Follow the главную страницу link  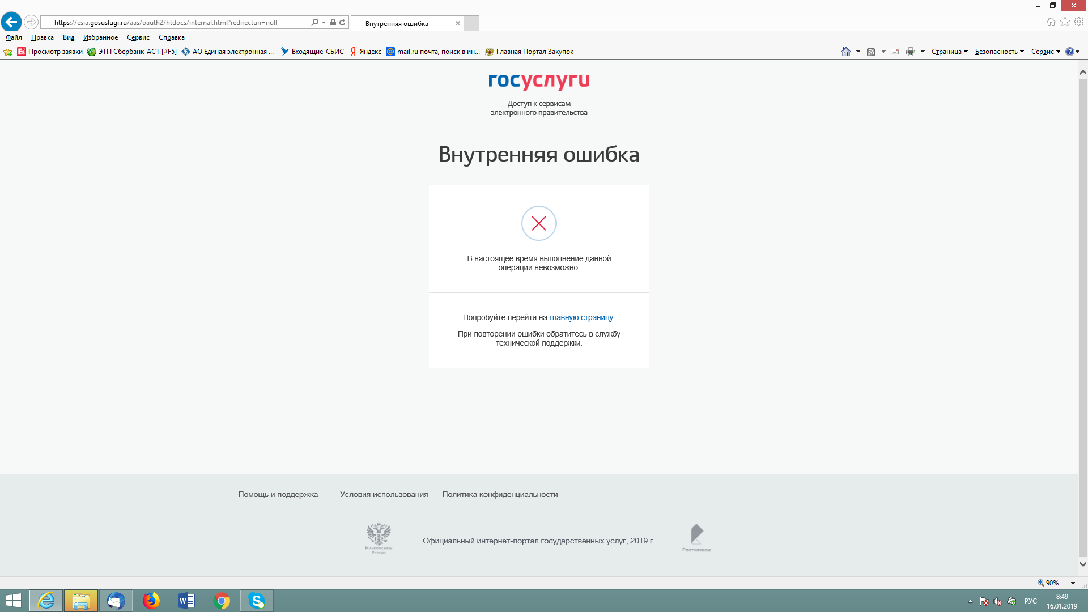[x=581, y=317]
